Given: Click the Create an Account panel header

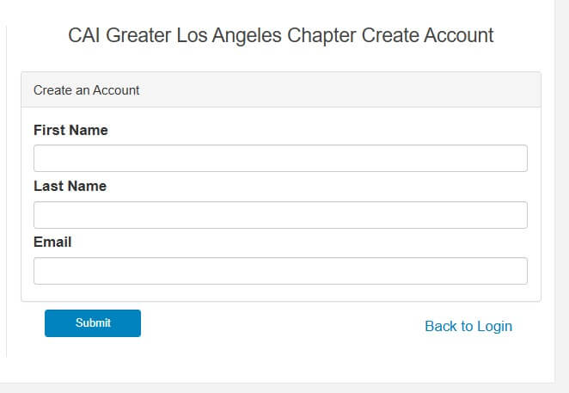Looking at the screenshot, I should pyautogui.click(x=280, y=89).
